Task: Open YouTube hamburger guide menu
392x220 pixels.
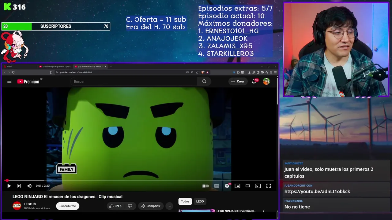Action: coord(9,81)
